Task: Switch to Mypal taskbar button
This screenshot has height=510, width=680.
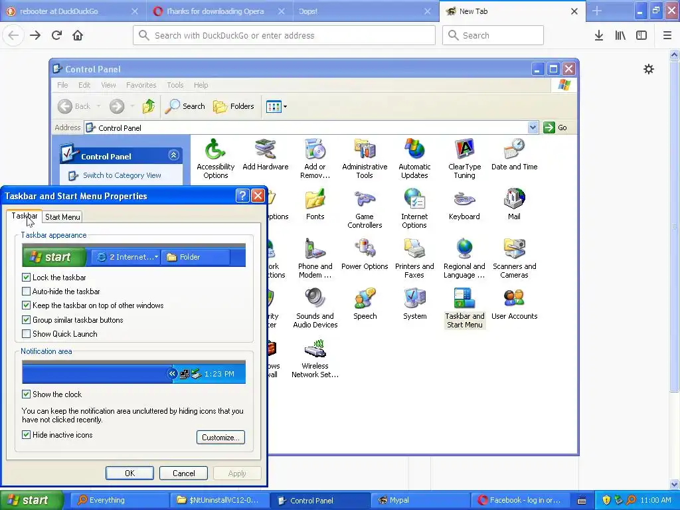Action: pos(420,500)
